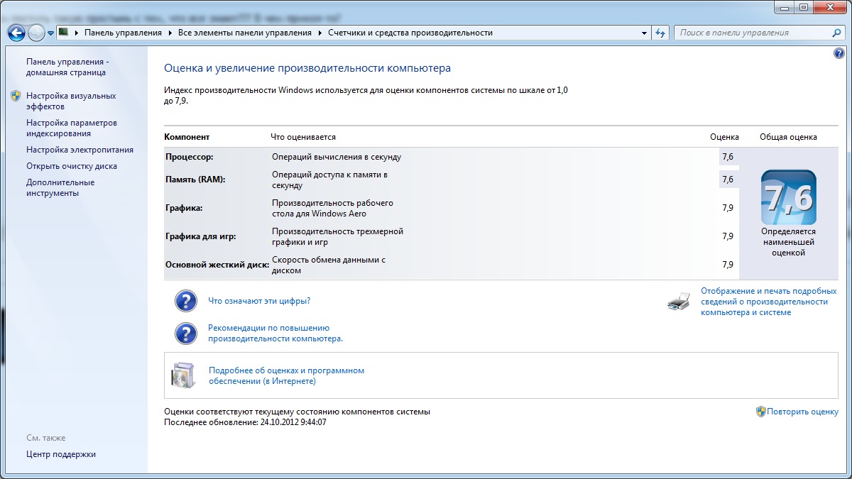Open the recent pages dropdown next to Forward
Viewport: 852px width, 479px height.
click(51, 33)
